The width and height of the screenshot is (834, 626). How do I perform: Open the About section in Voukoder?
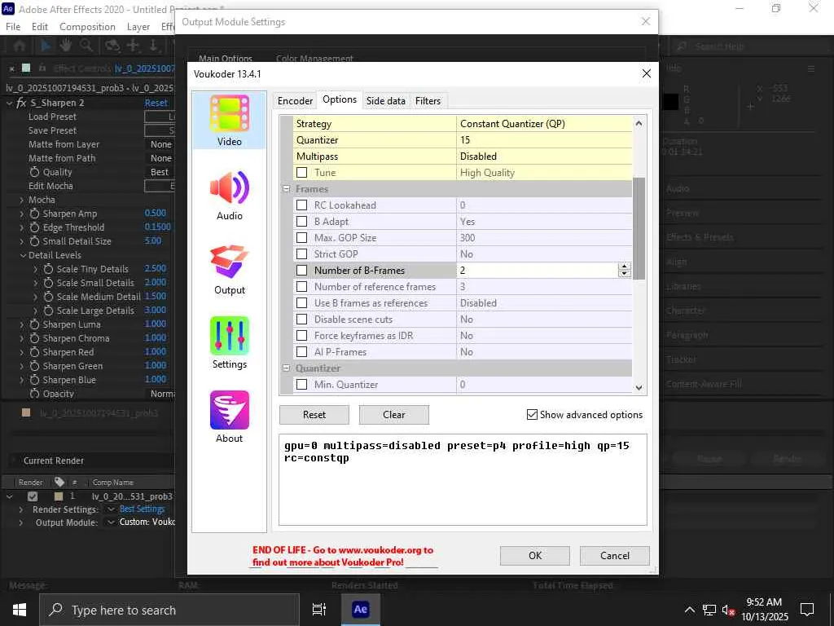pyautogui.click(x=229, y=417)
